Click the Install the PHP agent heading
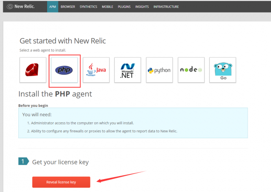 tap(55, 94)
